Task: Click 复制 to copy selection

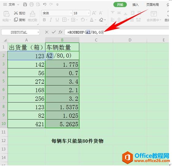Action: (x=20, y=20)
